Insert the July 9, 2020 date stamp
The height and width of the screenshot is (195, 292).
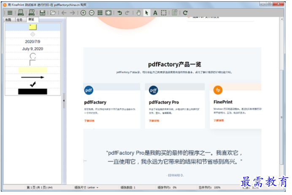32,49
